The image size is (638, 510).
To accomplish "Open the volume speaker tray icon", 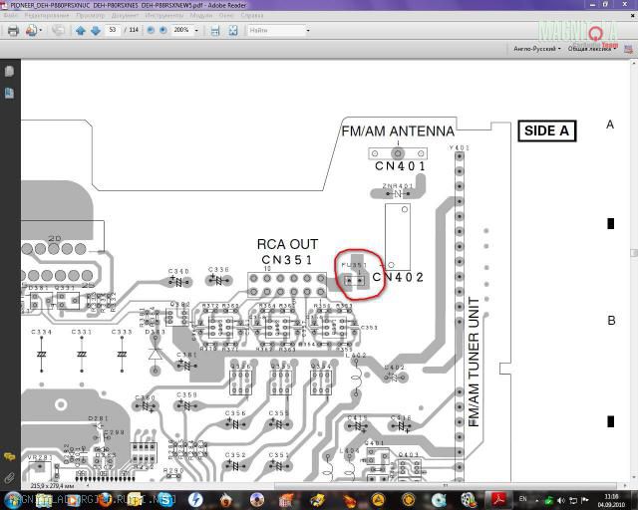I will point(561,501).
